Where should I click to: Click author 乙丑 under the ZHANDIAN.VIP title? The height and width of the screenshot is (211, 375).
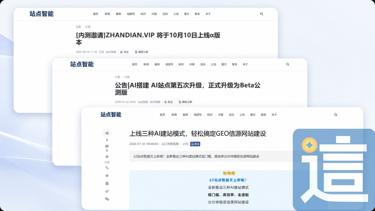point(101,52)
